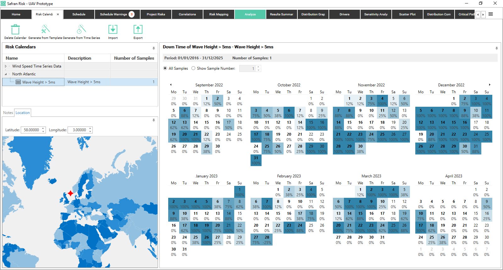Click the Export icon
503x270 pixels.
(x=138, y=30)
